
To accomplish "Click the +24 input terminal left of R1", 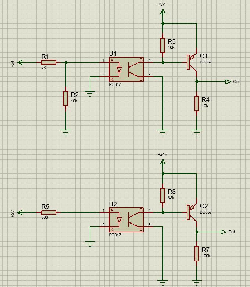I will [20, 62].
